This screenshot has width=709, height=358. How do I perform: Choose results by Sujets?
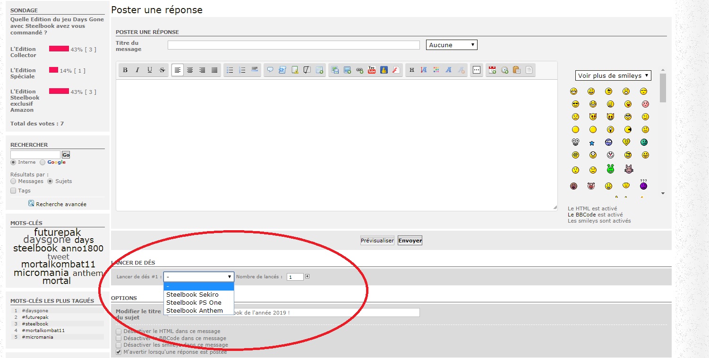(50, 181)
